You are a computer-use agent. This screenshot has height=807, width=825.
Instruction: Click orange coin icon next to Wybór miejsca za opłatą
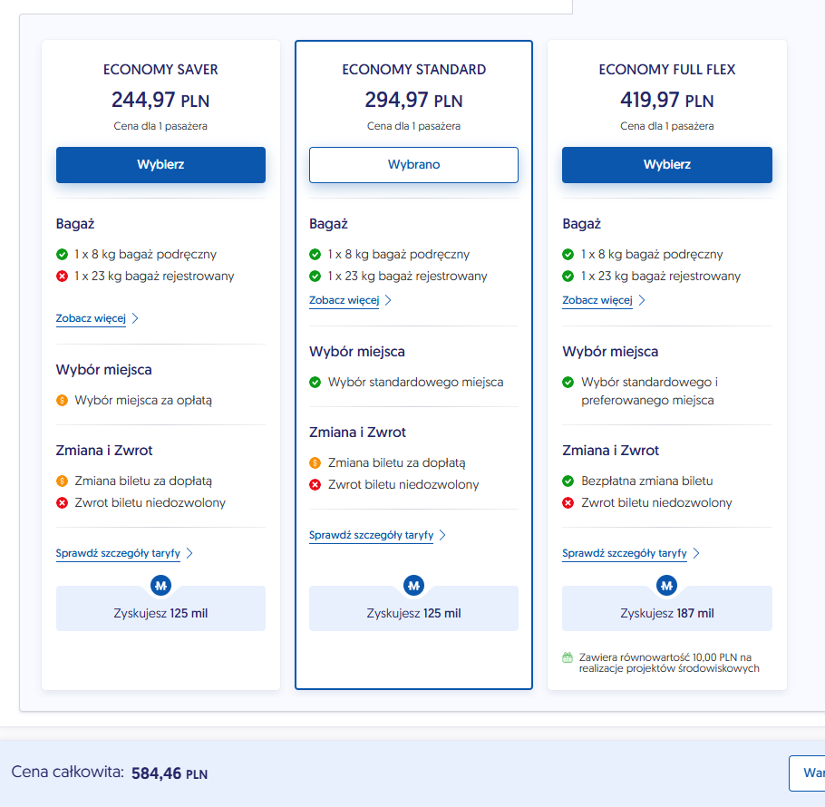coord(62,401)
